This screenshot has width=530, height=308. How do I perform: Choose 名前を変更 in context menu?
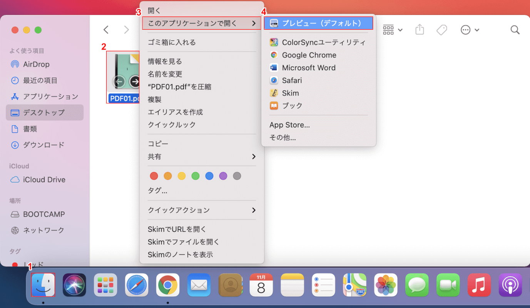[202, 74]
